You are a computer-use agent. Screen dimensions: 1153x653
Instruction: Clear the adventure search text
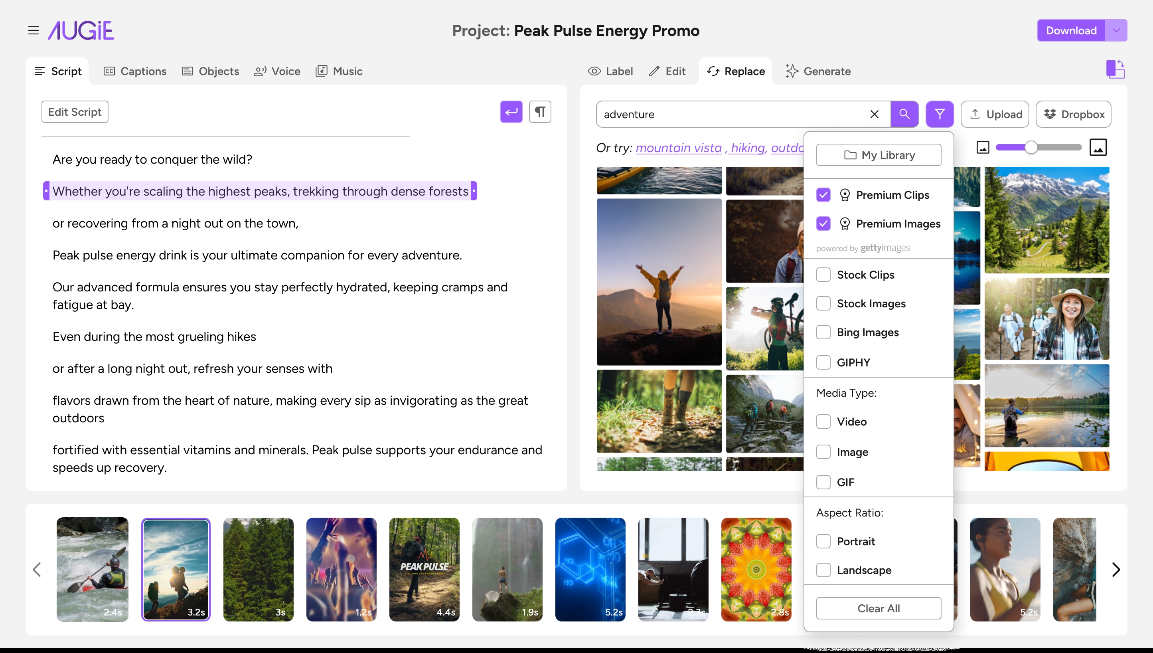click(x=874, y=114)
